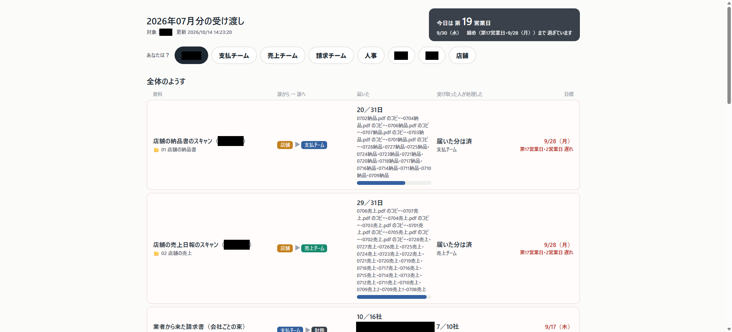
Task: Select the 売上チーム pill in the あなたは？ row
Action: click(283, 55)
